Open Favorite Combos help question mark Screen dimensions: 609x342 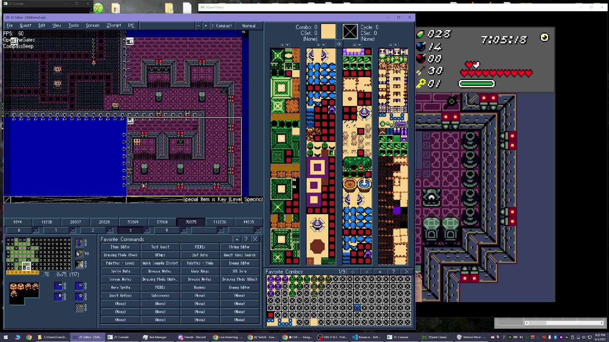click(x=393, y=272)
